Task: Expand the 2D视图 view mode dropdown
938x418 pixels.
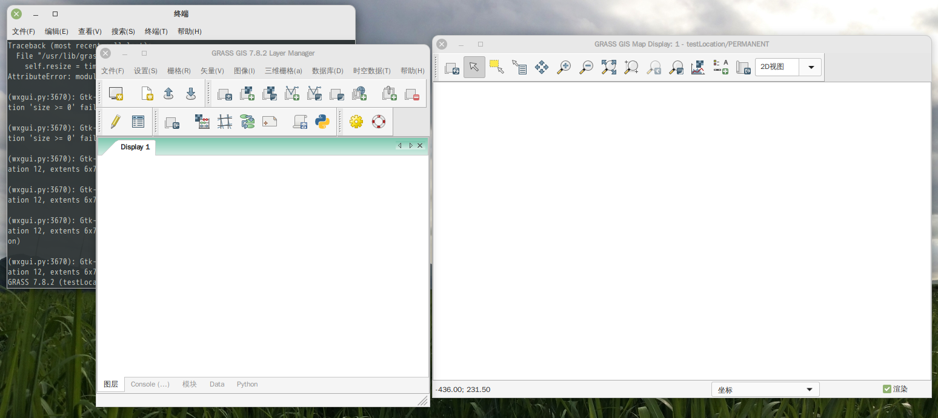Action: pos(810,67)
